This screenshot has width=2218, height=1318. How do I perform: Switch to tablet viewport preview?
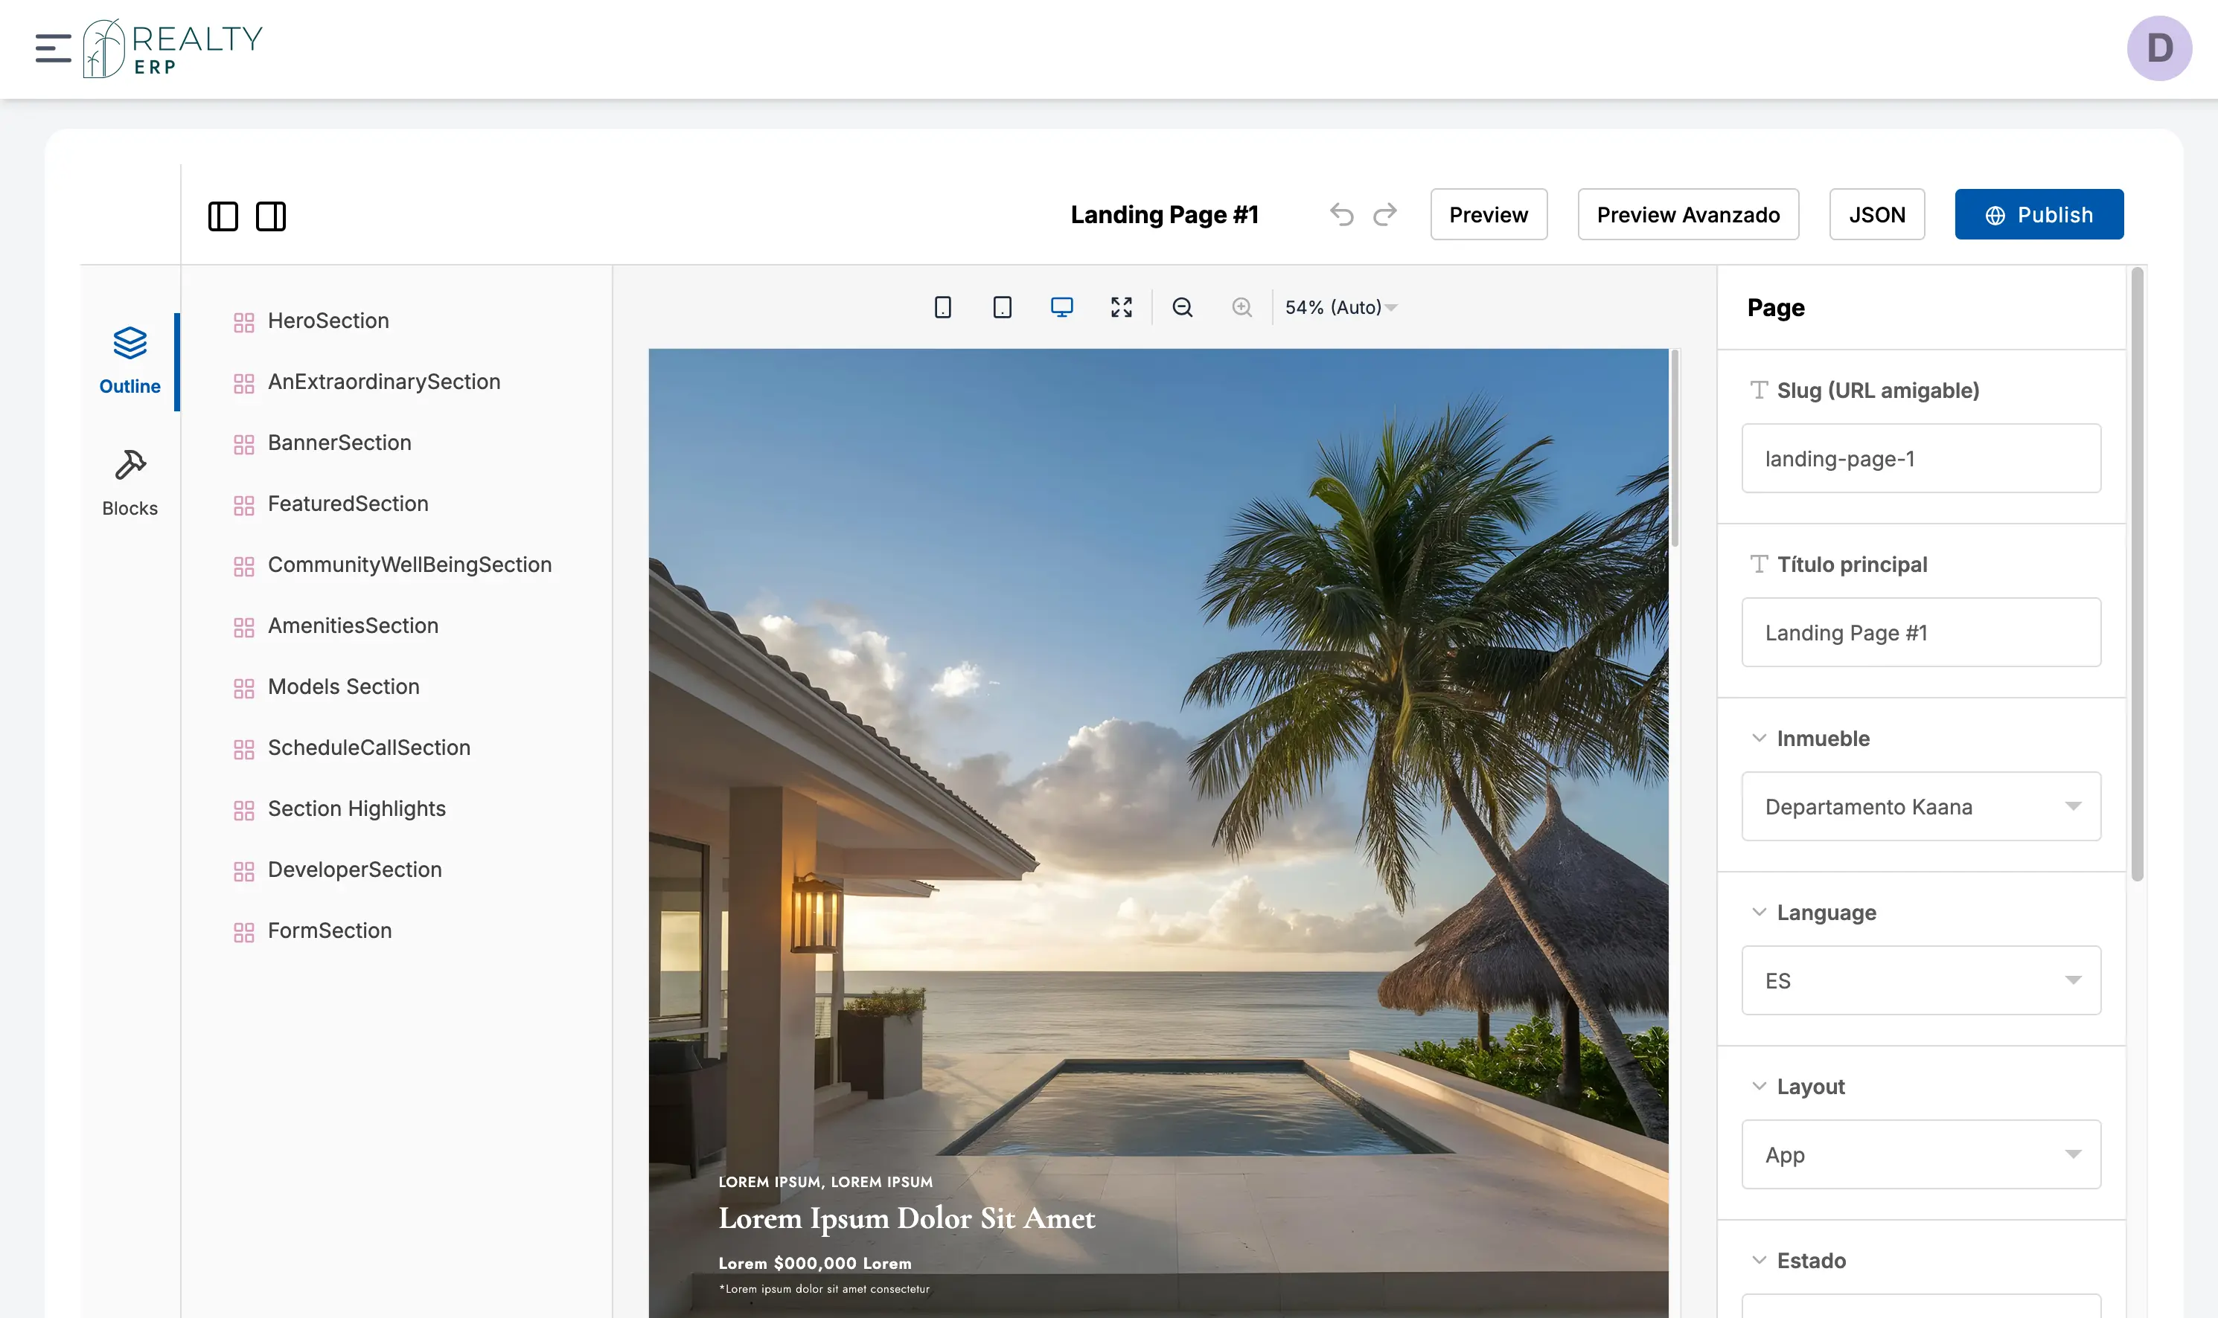(x=1003, y=307)
